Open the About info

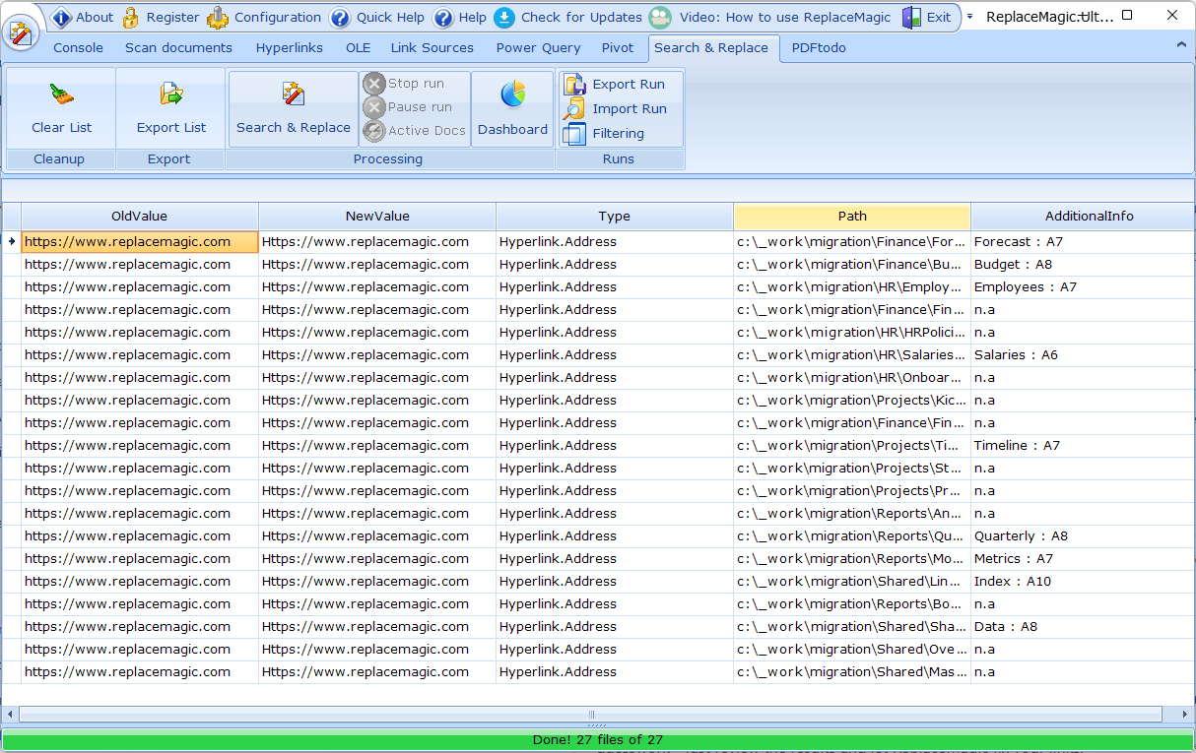point(83,17)
